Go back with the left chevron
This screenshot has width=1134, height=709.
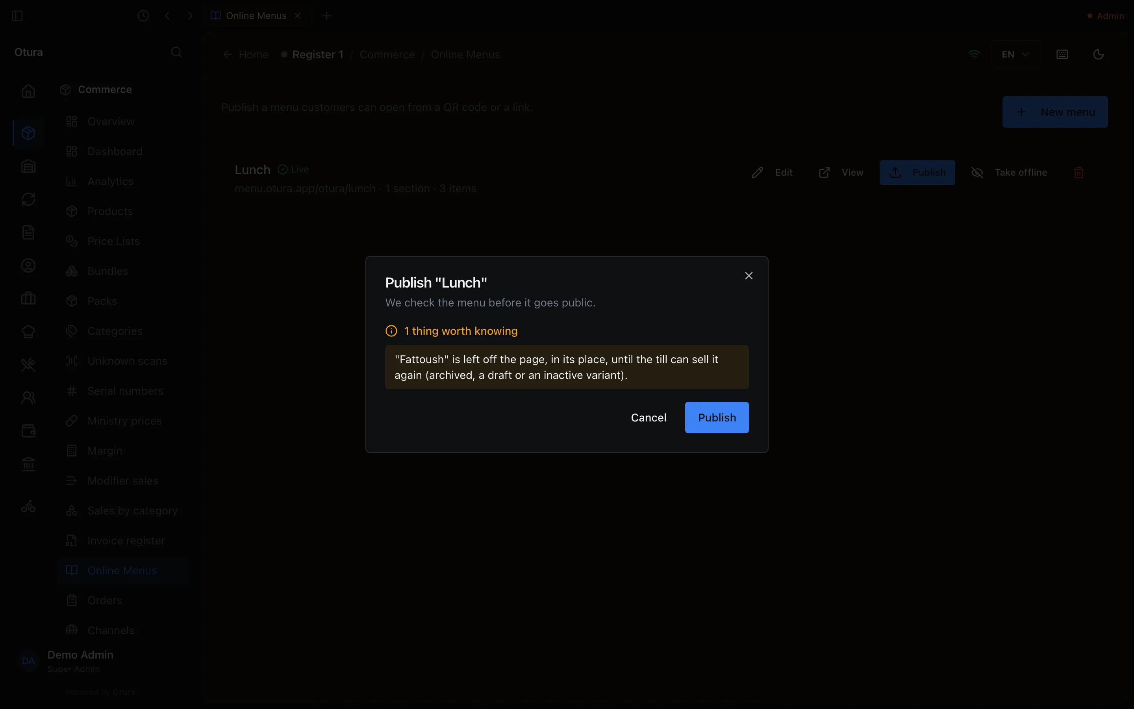pos(167,16)
